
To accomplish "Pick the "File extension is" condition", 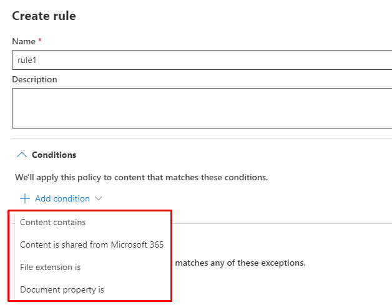I will pyautogui.click(x=51, y=267).
